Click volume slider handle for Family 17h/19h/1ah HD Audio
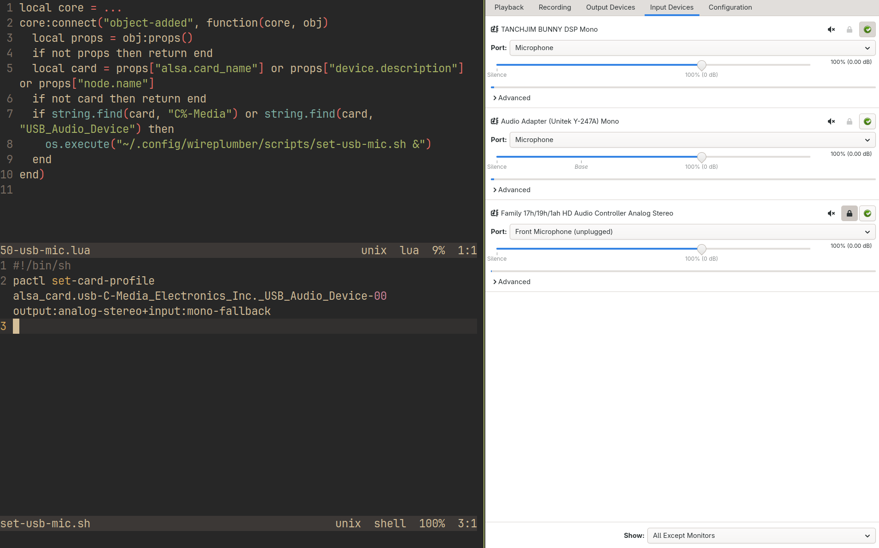Screen dimensions: 879x548 coord(702,249)
